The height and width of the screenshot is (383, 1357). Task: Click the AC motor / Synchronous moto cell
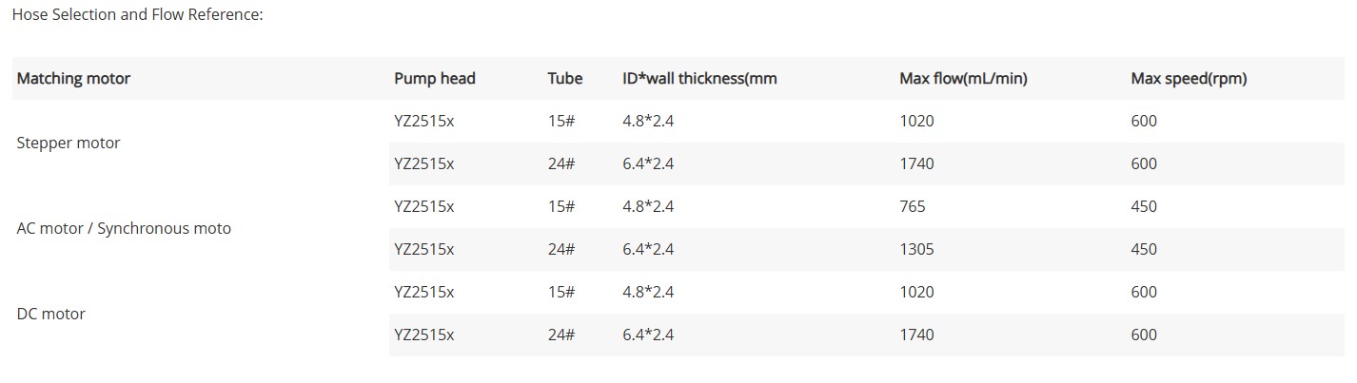(124, 228)
